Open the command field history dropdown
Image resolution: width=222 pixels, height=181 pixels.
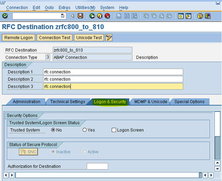coord(62,16)
